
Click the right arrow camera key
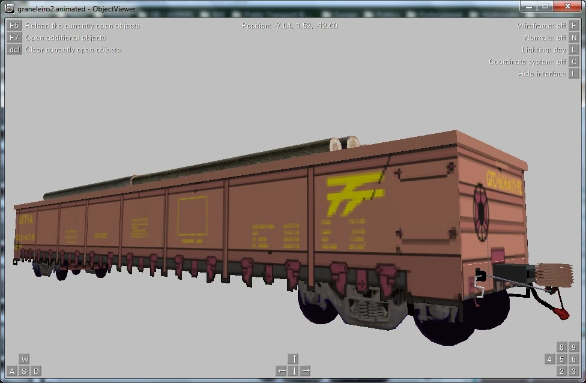(x=306, y=371)
